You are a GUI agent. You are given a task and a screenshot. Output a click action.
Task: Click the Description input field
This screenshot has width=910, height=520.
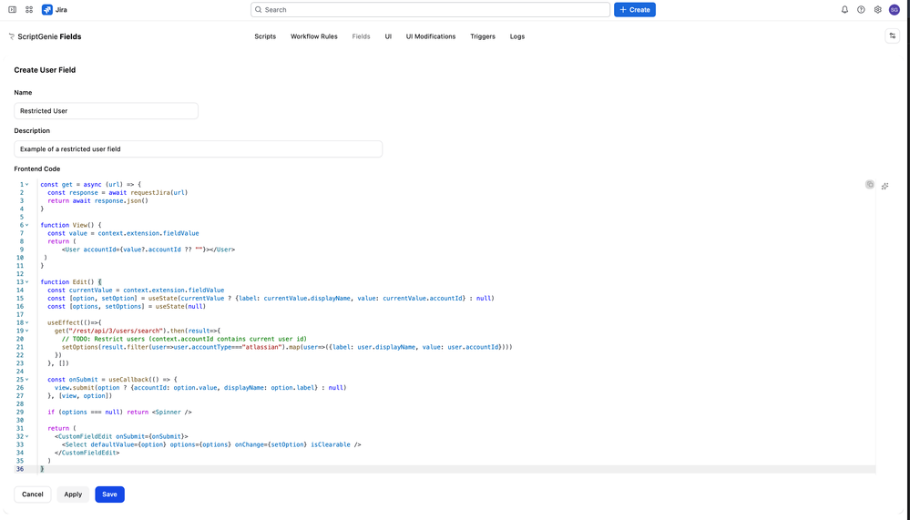[198, 149]
